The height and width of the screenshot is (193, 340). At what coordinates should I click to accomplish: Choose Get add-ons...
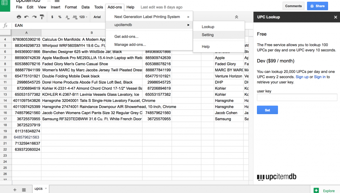click(149, 36)
